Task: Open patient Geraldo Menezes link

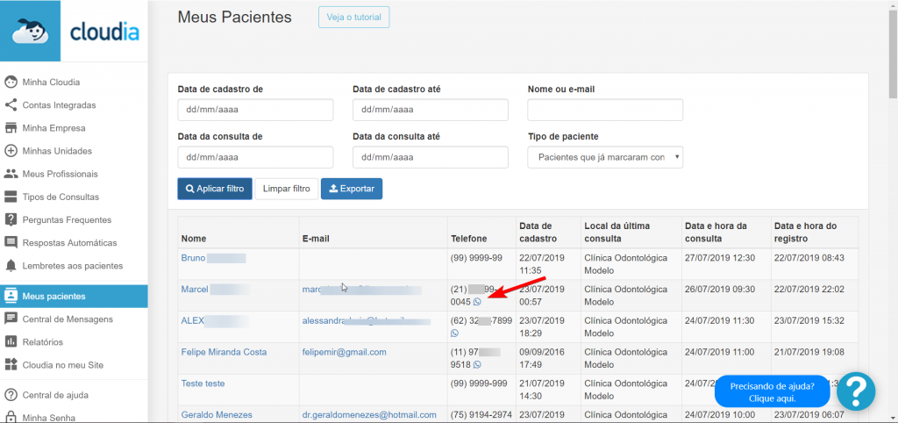Action: (x=217, y=414)
